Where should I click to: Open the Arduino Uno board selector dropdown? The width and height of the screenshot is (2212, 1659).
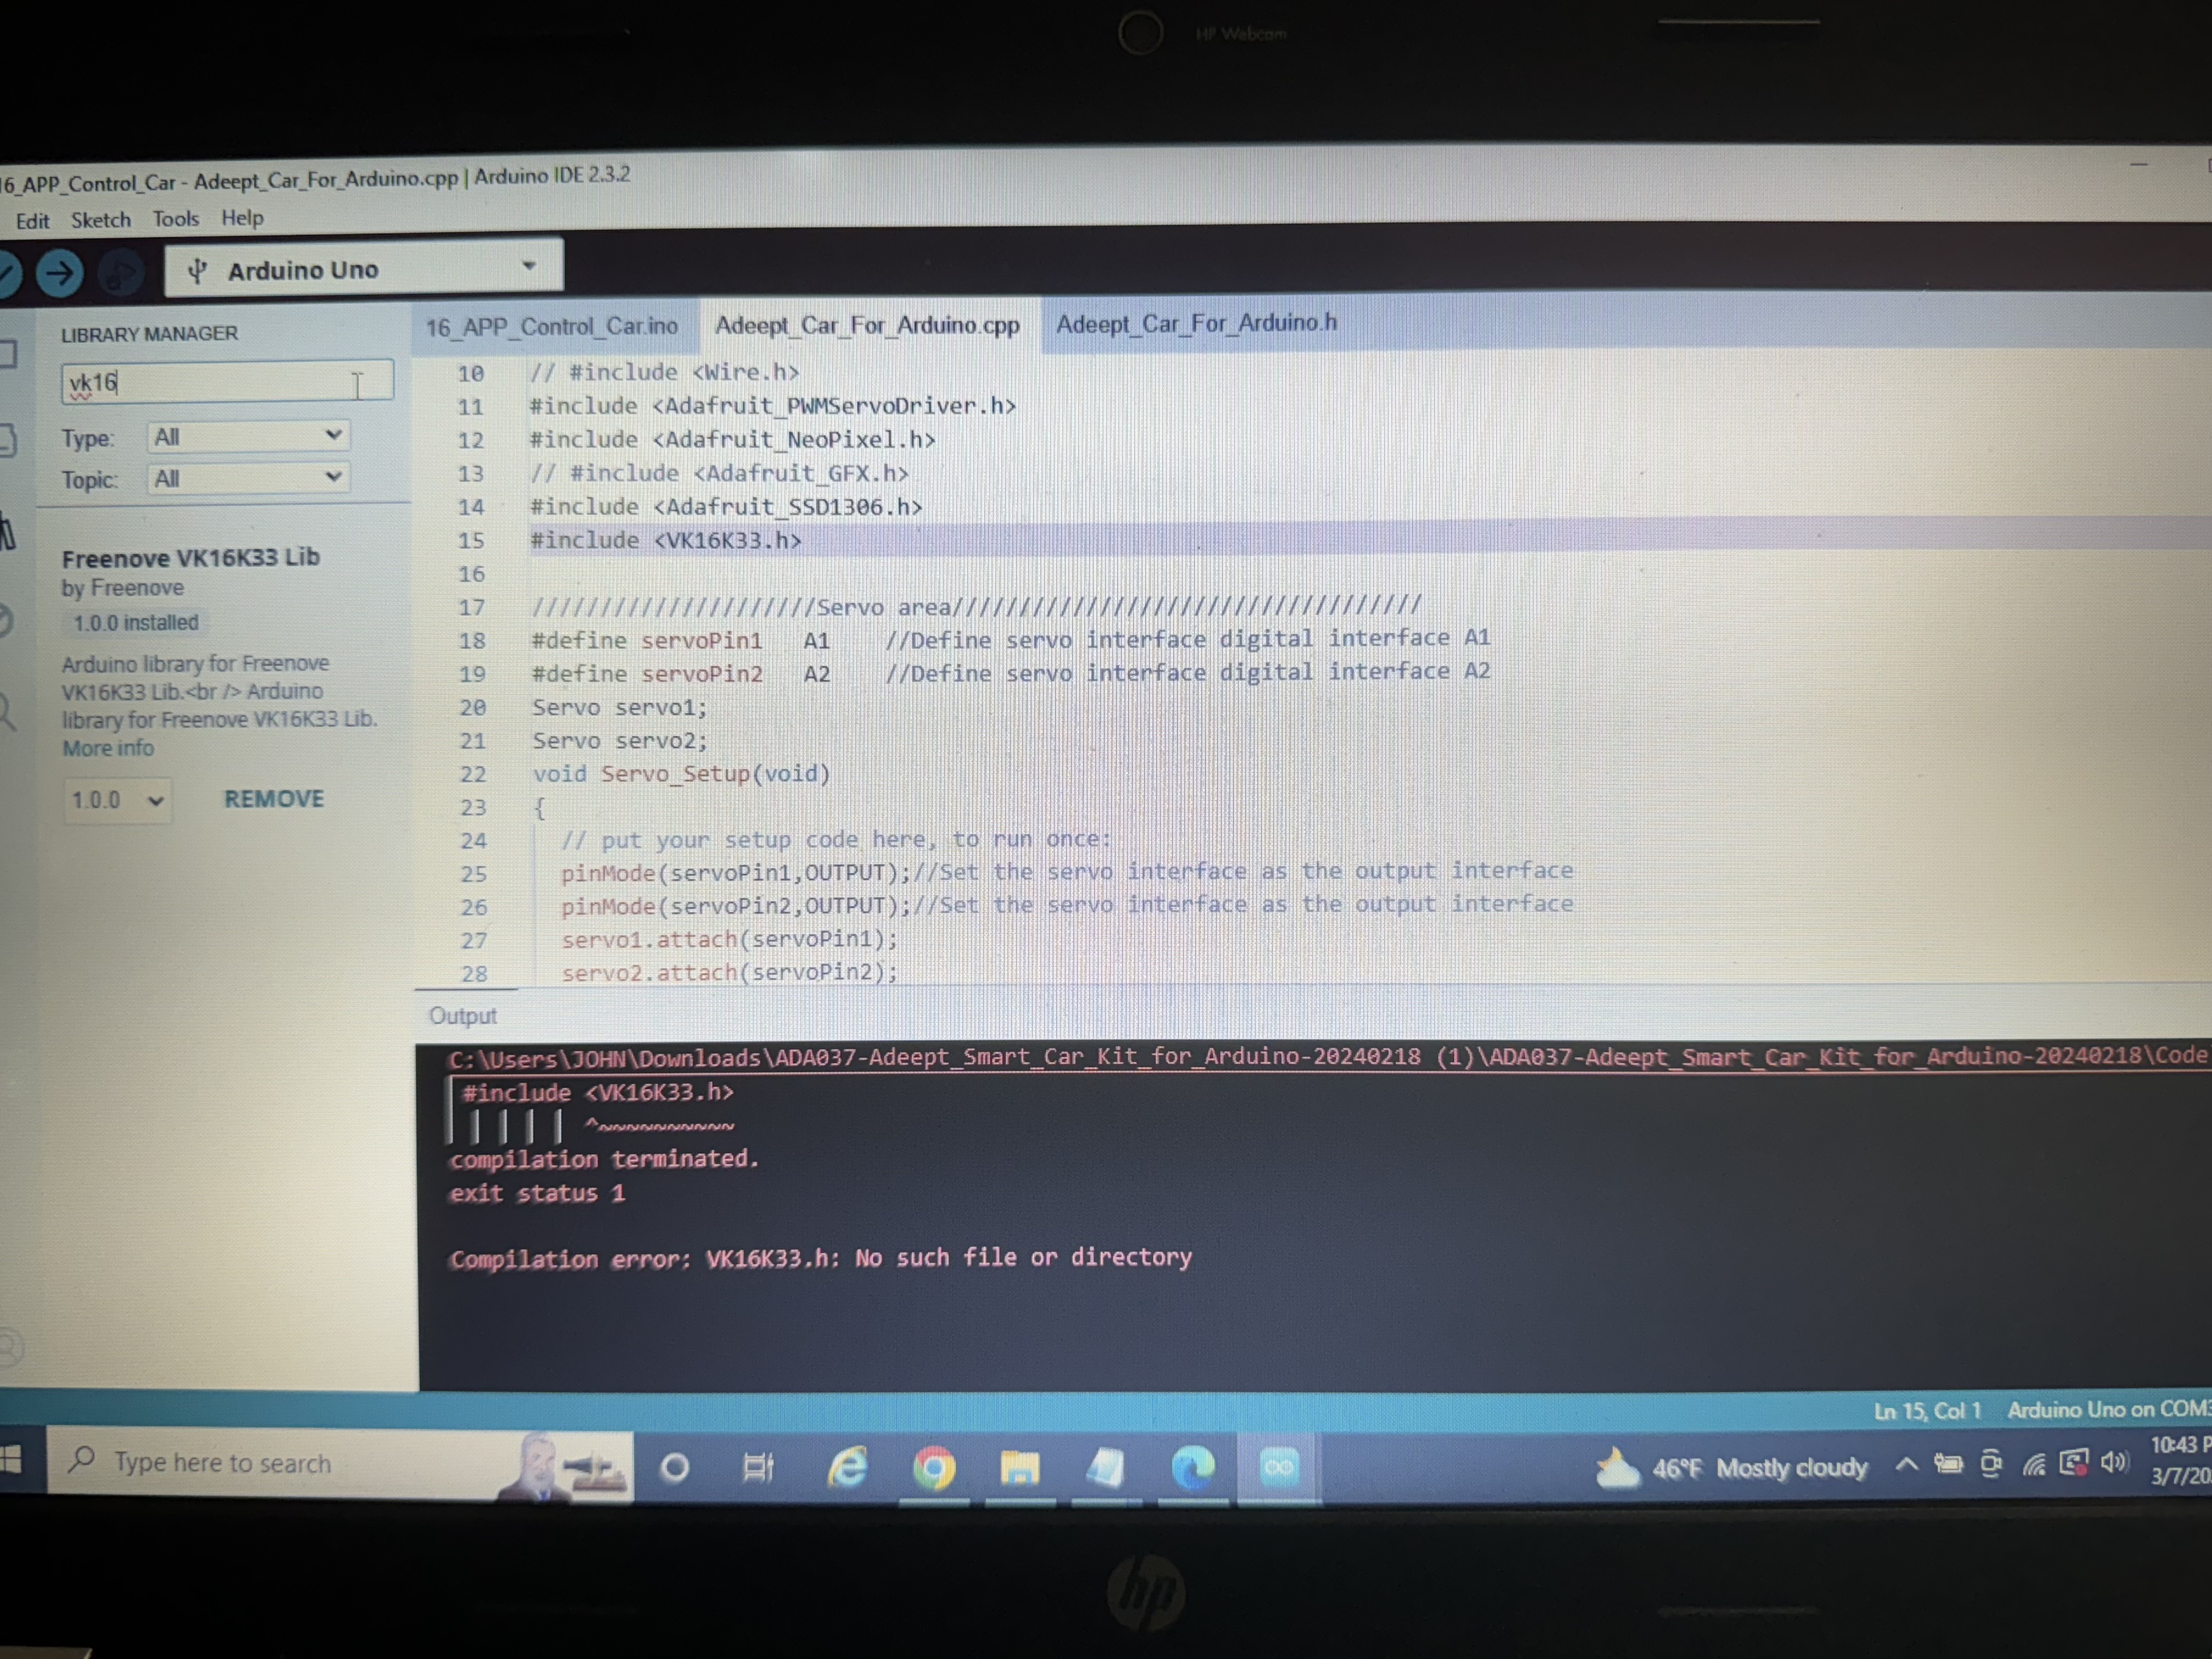tap(363, 268)
